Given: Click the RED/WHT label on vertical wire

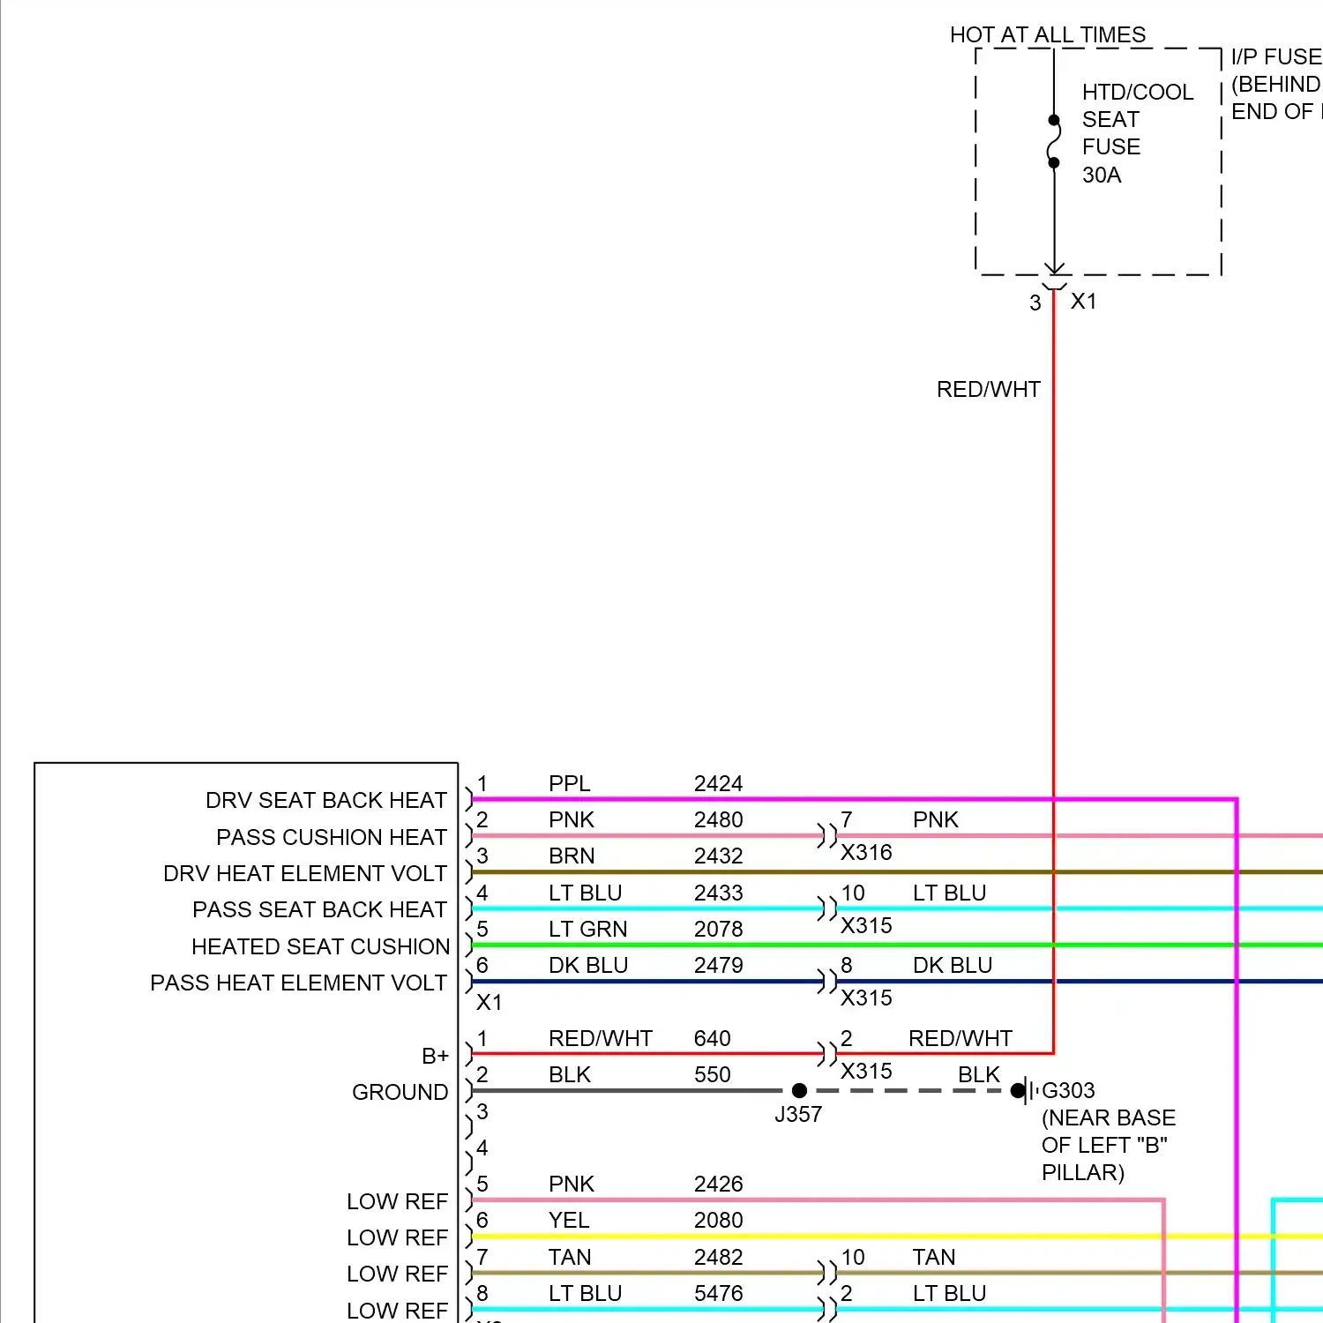Looking at the screenshot, I should [989, 389].
